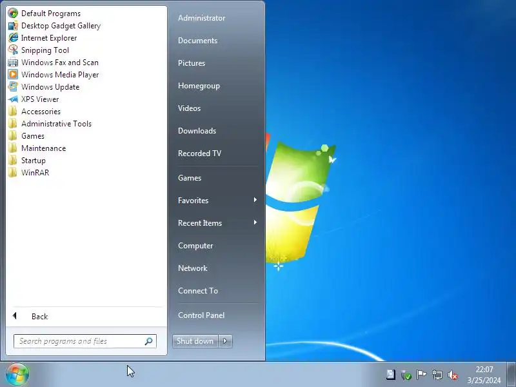Click the muted volume tray icon
Screen dimensions: 516x387
point(453,375)
